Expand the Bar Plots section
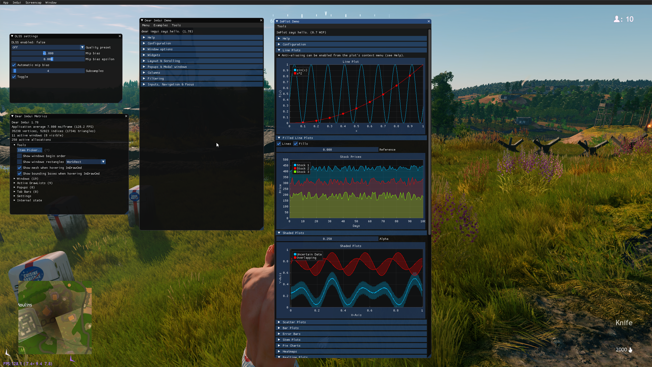 [x=351, y=328]
